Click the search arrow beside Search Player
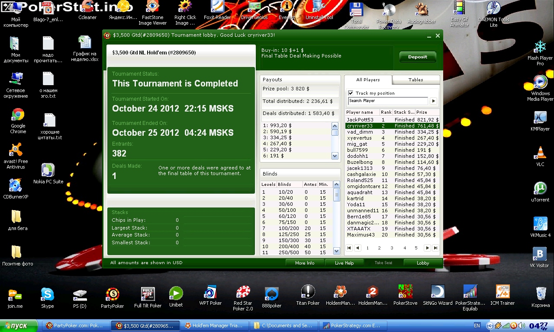Screen dimensions: 554x332 (433, 101)
